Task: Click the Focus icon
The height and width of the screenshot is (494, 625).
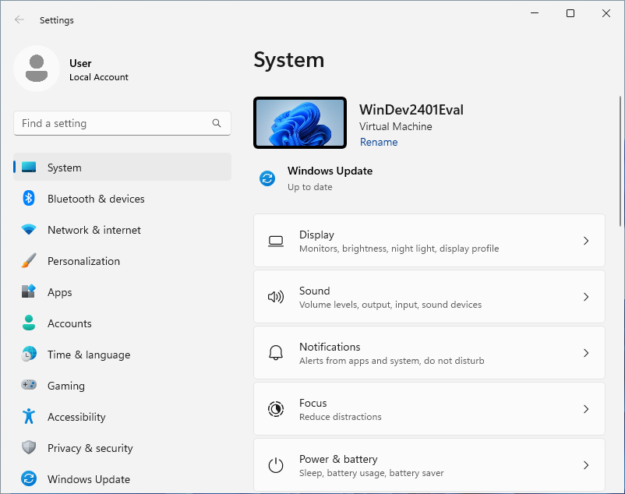Action: point(276,409)
